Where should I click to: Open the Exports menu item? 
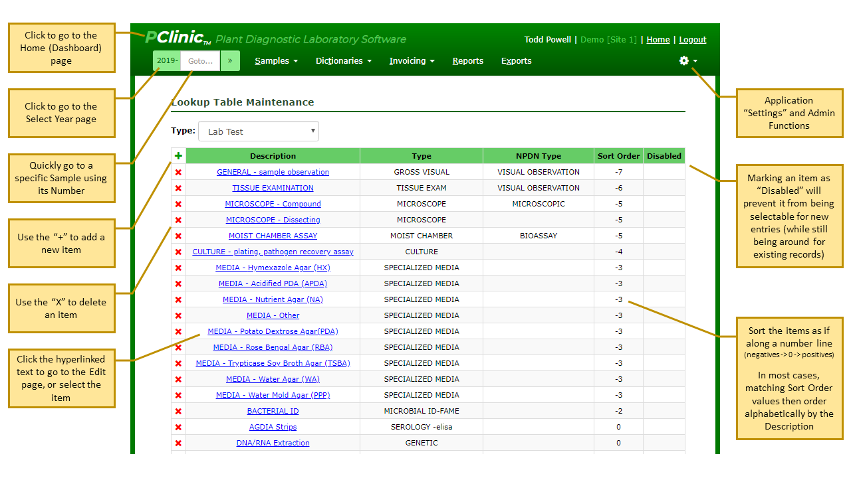click(517, 60)
